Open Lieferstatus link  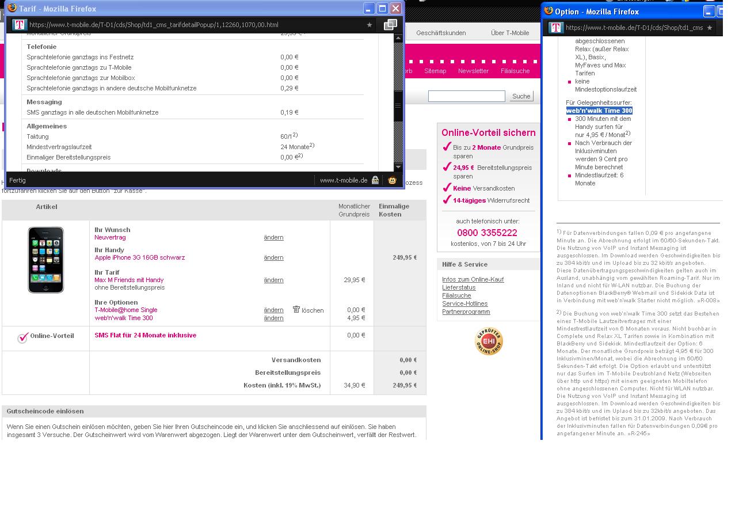[459, 287]
